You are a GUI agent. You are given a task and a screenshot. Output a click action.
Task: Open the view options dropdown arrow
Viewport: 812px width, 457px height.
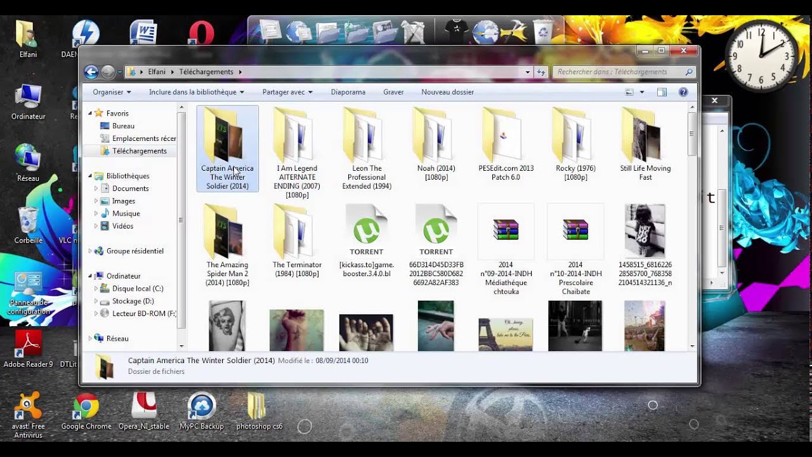(x=641, y=92)
